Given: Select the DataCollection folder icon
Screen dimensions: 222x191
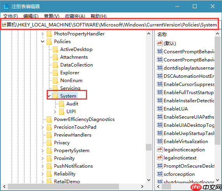Looking at the screenshot, I should [x=55, y=65].
